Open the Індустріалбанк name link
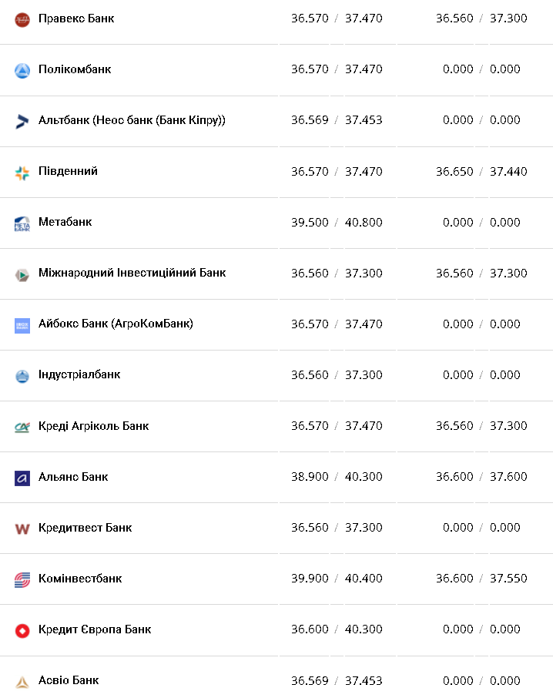This screenshot has height=698, width=553. (x=79, y=374)
